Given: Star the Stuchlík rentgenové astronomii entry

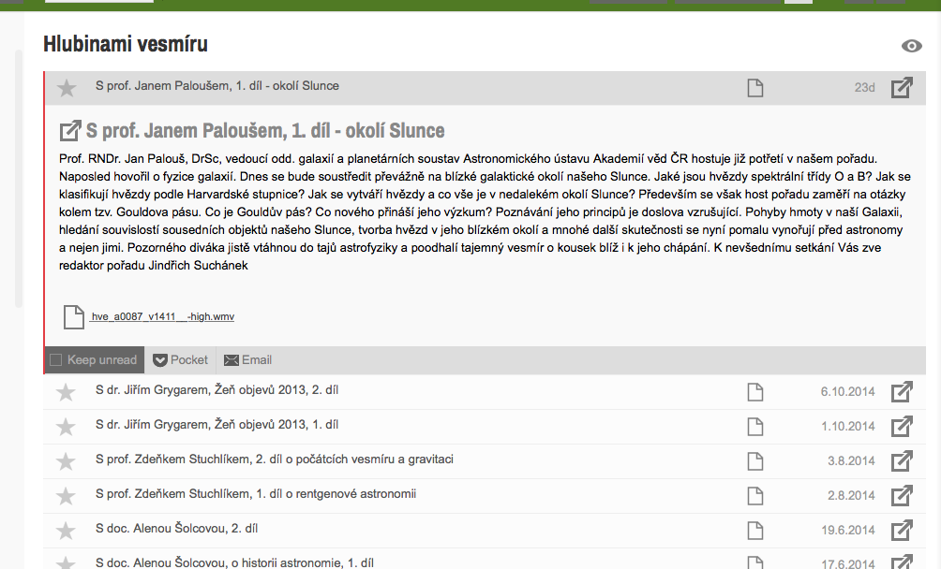Looking at the screenshot, I should coord(66,496).
